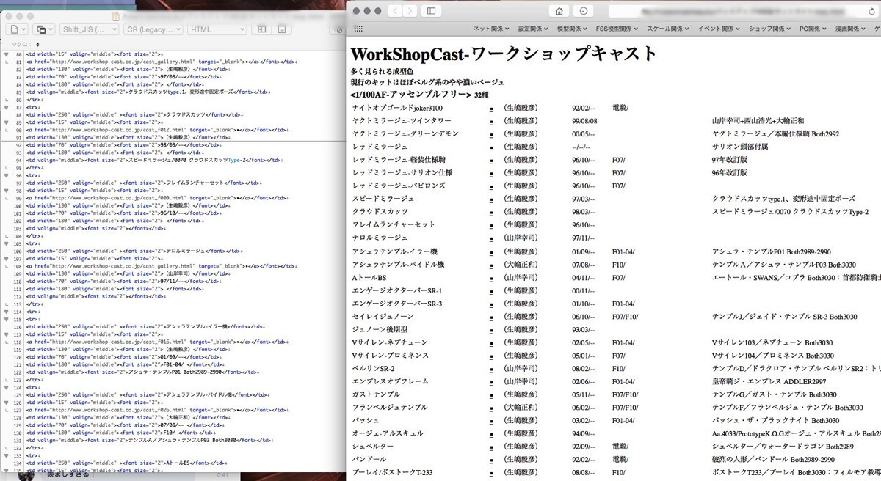
Task: Open the ■ link in the ベルリンSR-2 row
Action: (x=491, y=370)
